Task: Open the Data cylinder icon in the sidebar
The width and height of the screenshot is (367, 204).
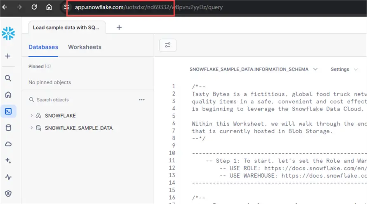Action: click(x=8, y=128)
